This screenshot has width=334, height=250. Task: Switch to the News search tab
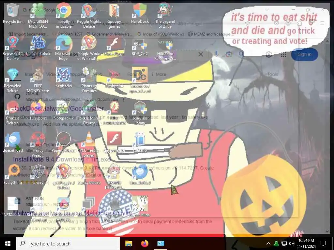click(114, 74)
